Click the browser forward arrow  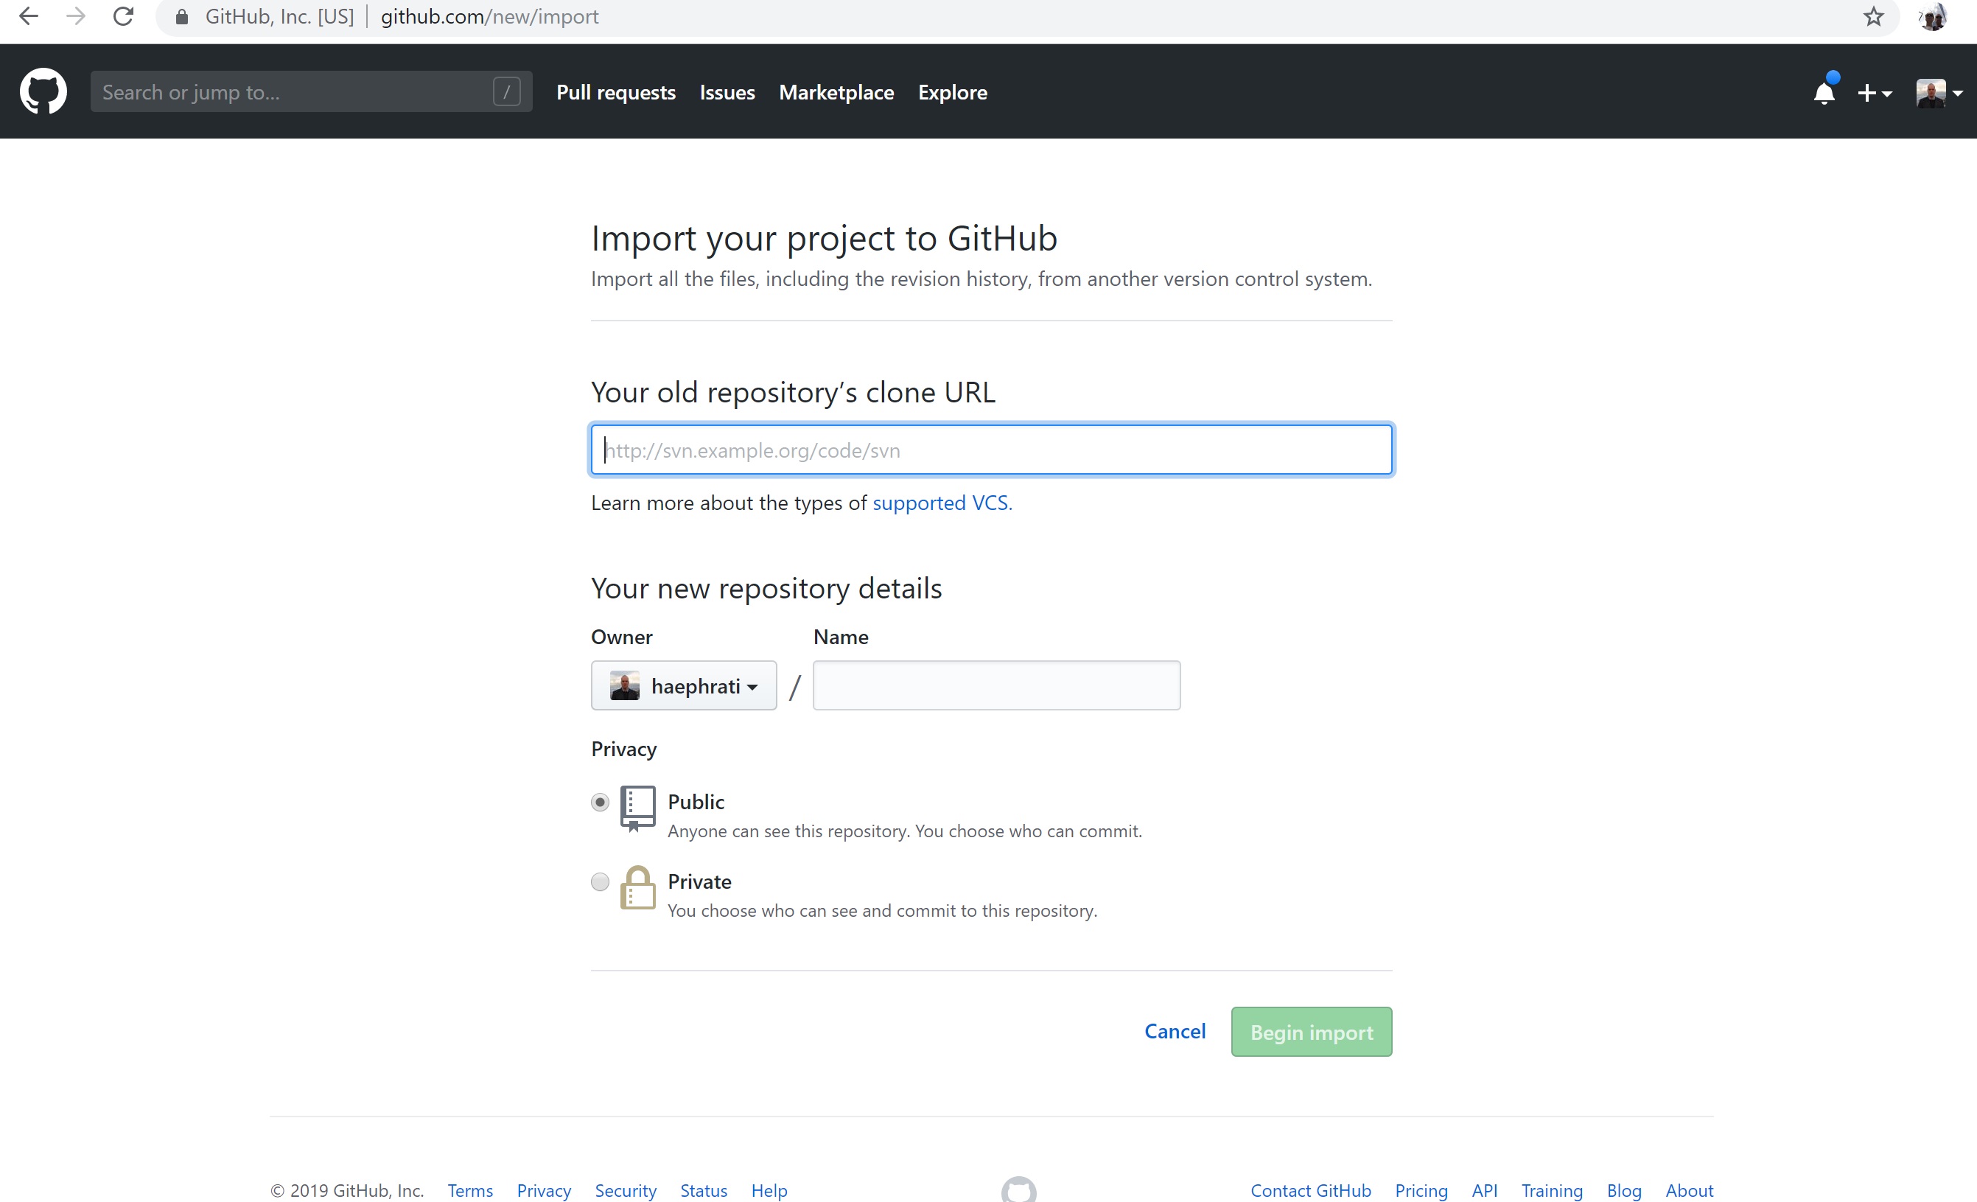pyautogui.click(x=75, y=16)
